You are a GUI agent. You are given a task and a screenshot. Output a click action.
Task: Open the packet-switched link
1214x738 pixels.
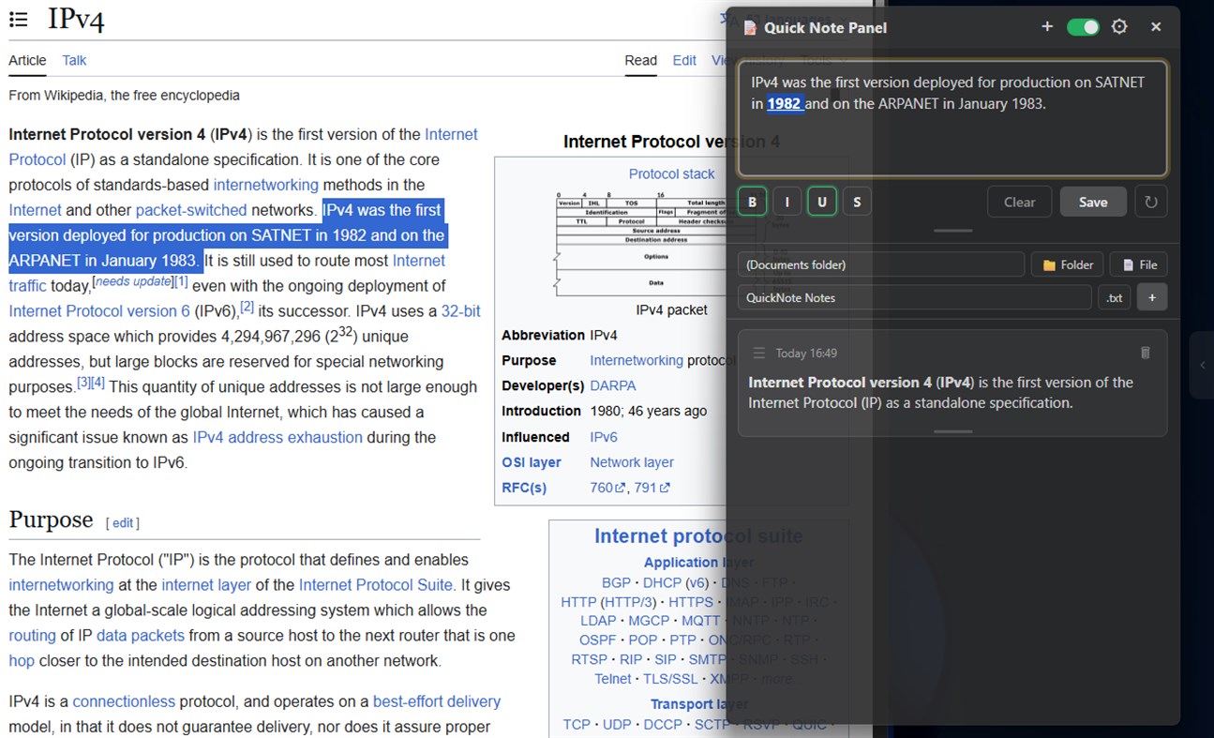click(x=191, y=210)
